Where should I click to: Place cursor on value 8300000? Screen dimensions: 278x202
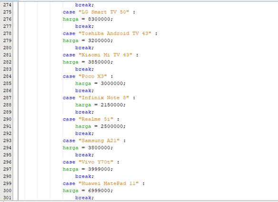(99, 19)
